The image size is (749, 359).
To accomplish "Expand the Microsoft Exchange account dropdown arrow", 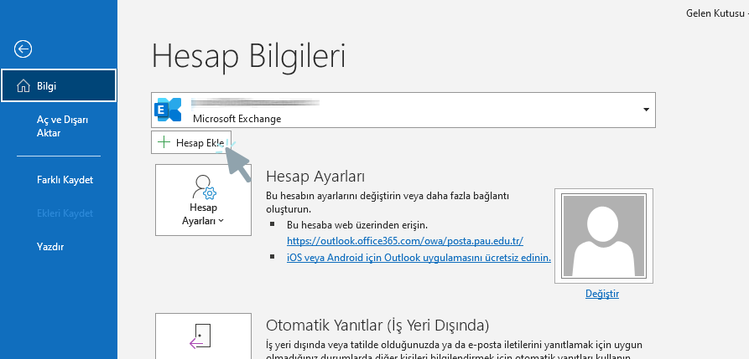I will pyautogui.click(x=646, y=110).
